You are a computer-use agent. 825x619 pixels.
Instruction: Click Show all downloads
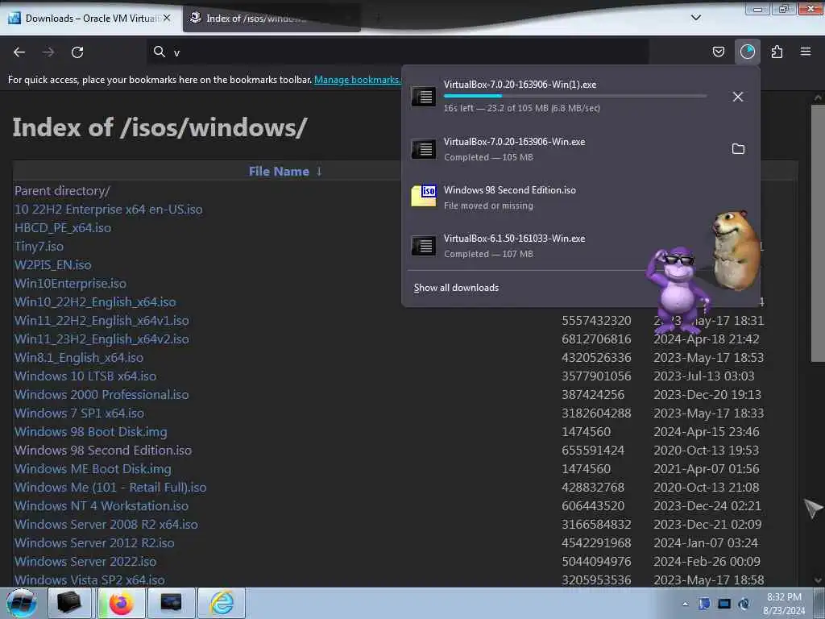(456, 288)
